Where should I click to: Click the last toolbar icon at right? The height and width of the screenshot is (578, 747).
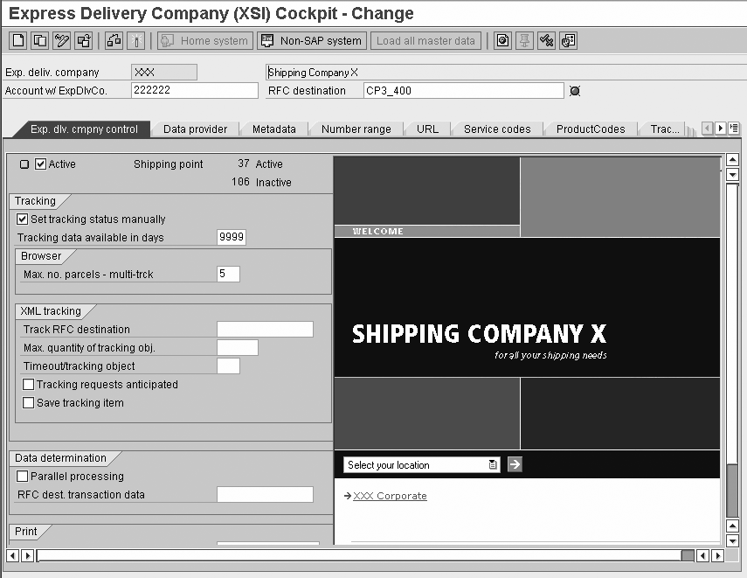pos(569,40)
